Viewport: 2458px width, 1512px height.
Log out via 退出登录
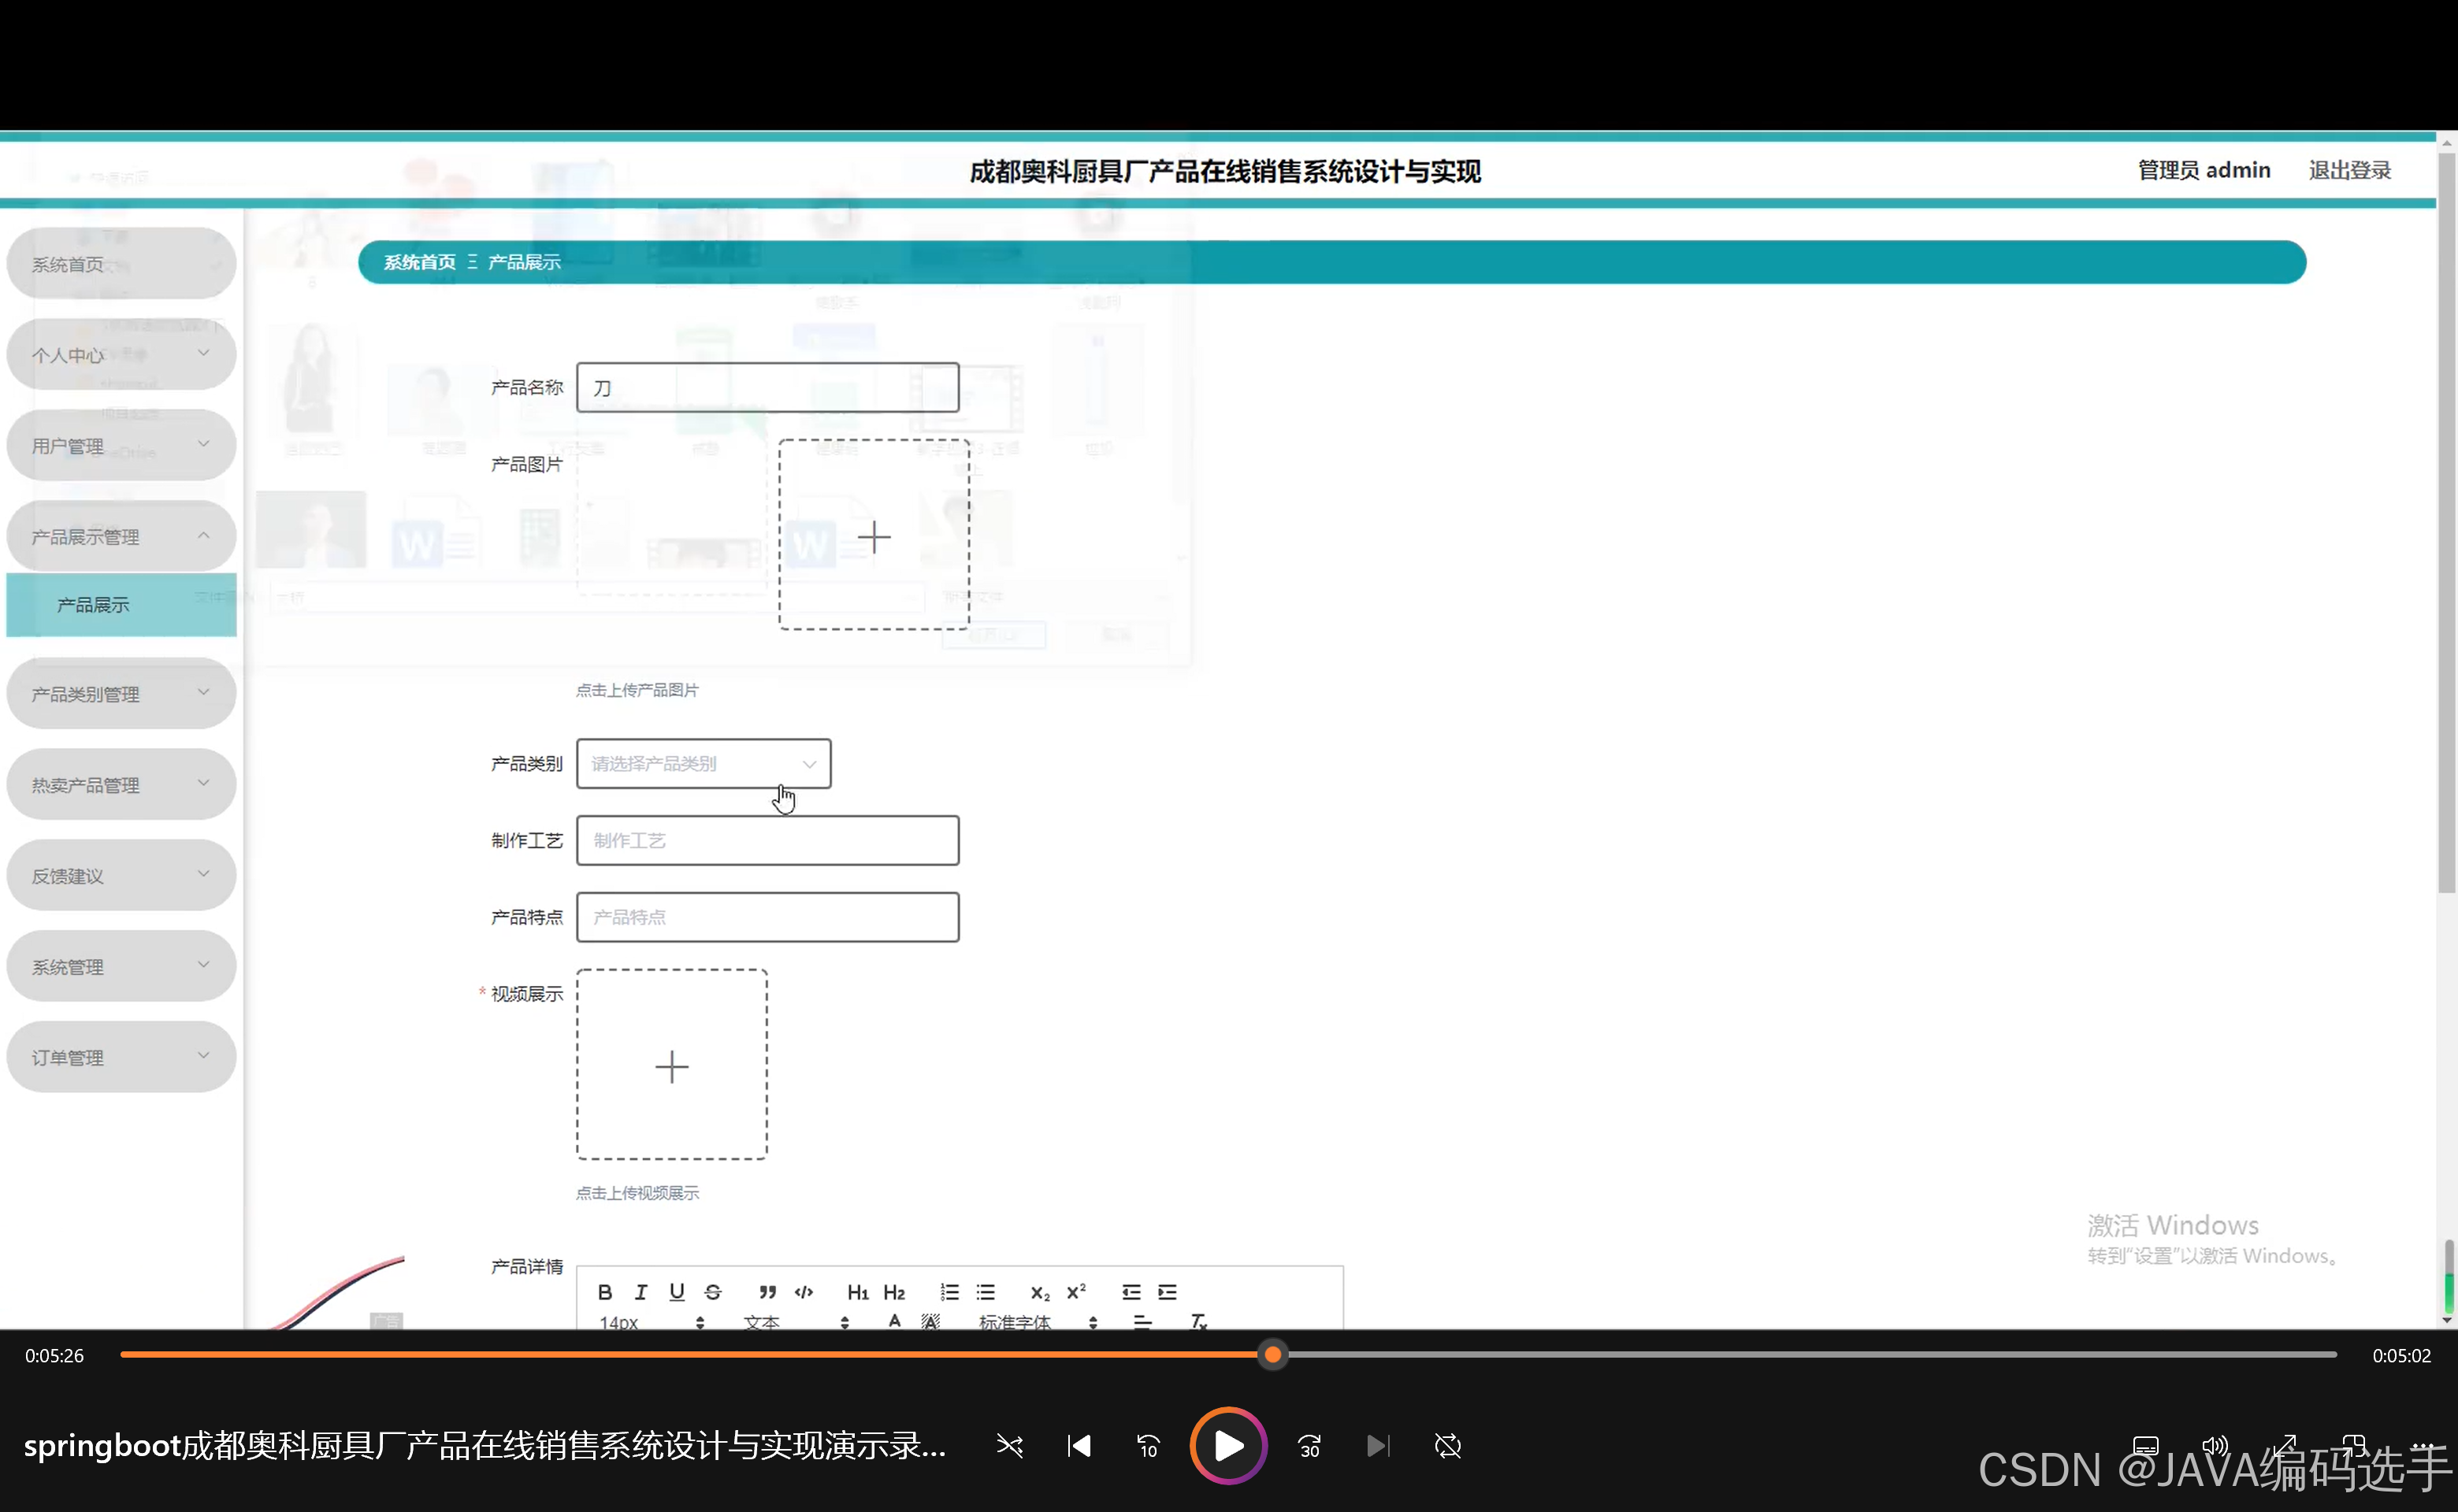[2350, 170]
